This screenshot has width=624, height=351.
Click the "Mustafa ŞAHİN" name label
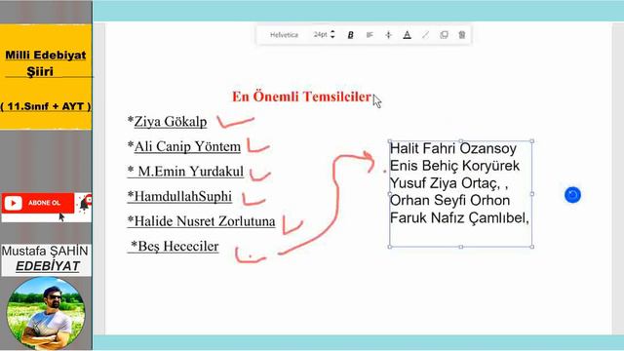point(45,252)
